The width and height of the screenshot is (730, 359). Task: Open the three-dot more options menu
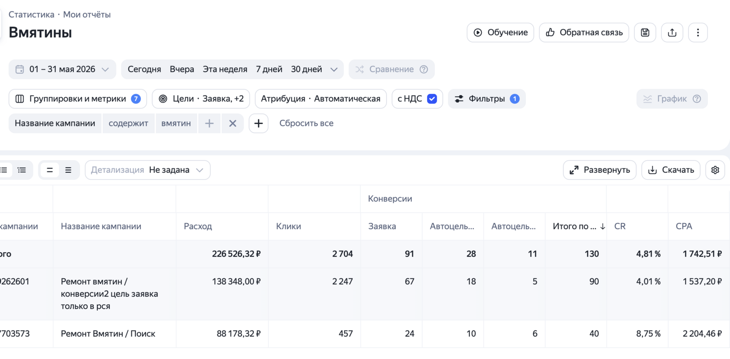[x=698, y=33]
